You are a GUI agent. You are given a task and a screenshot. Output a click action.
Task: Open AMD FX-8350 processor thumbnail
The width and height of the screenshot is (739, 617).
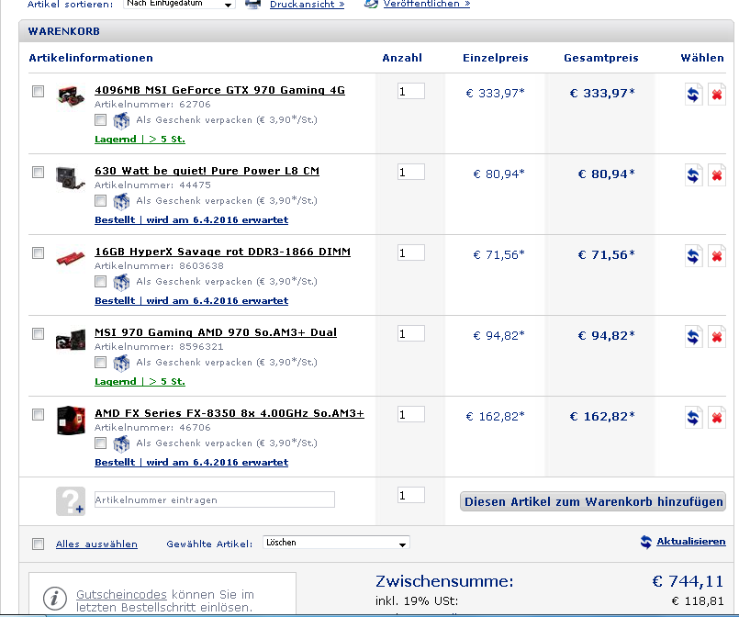[71, 420]
